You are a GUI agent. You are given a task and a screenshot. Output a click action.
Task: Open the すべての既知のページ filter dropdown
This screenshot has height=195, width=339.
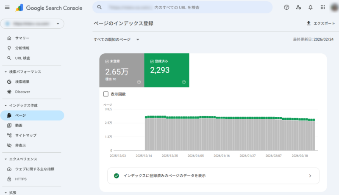point(117,39)
